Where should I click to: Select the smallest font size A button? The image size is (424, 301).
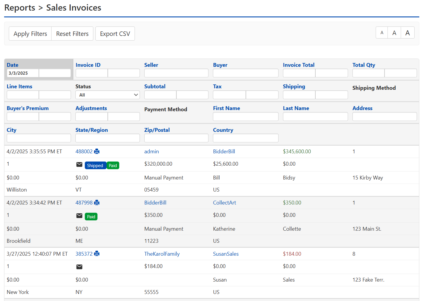382,33
